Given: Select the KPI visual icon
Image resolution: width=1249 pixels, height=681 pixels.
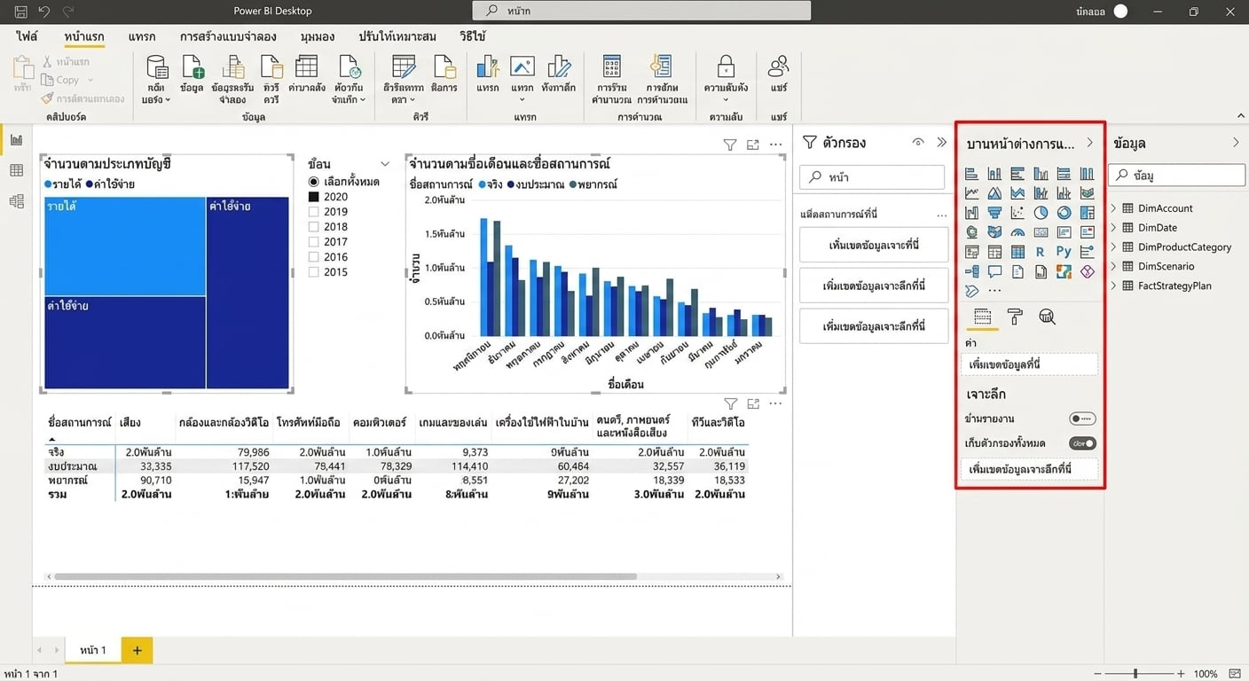Looking at the screenshot, I should pos(1087,232).
